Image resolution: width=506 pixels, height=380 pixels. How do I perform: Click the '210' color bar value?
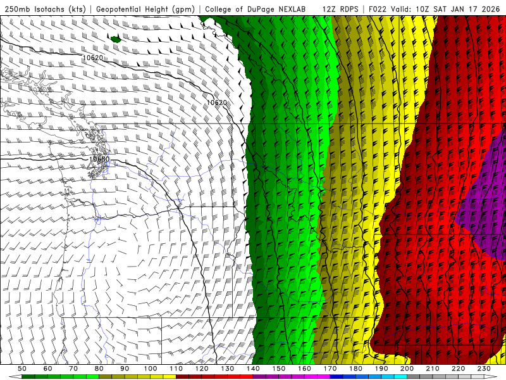click(x=433, y=369)
